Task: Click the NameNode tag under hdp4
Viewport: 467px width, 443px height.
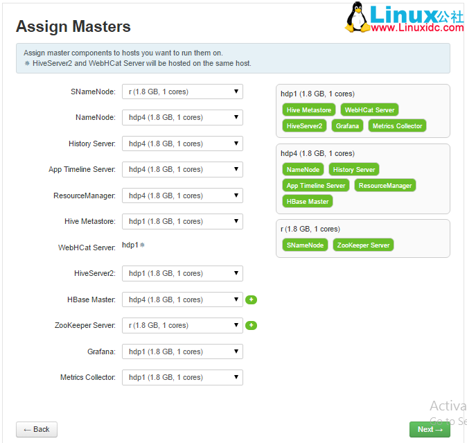Action: point(303,170)
